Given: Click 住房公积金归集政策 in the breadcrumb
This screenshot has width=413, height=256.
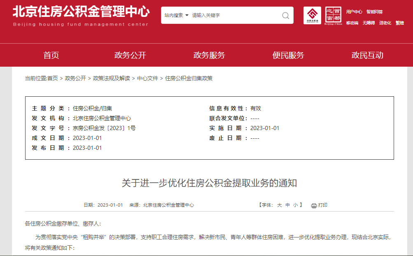Looking at the screenshot, I should pos(189,78).
